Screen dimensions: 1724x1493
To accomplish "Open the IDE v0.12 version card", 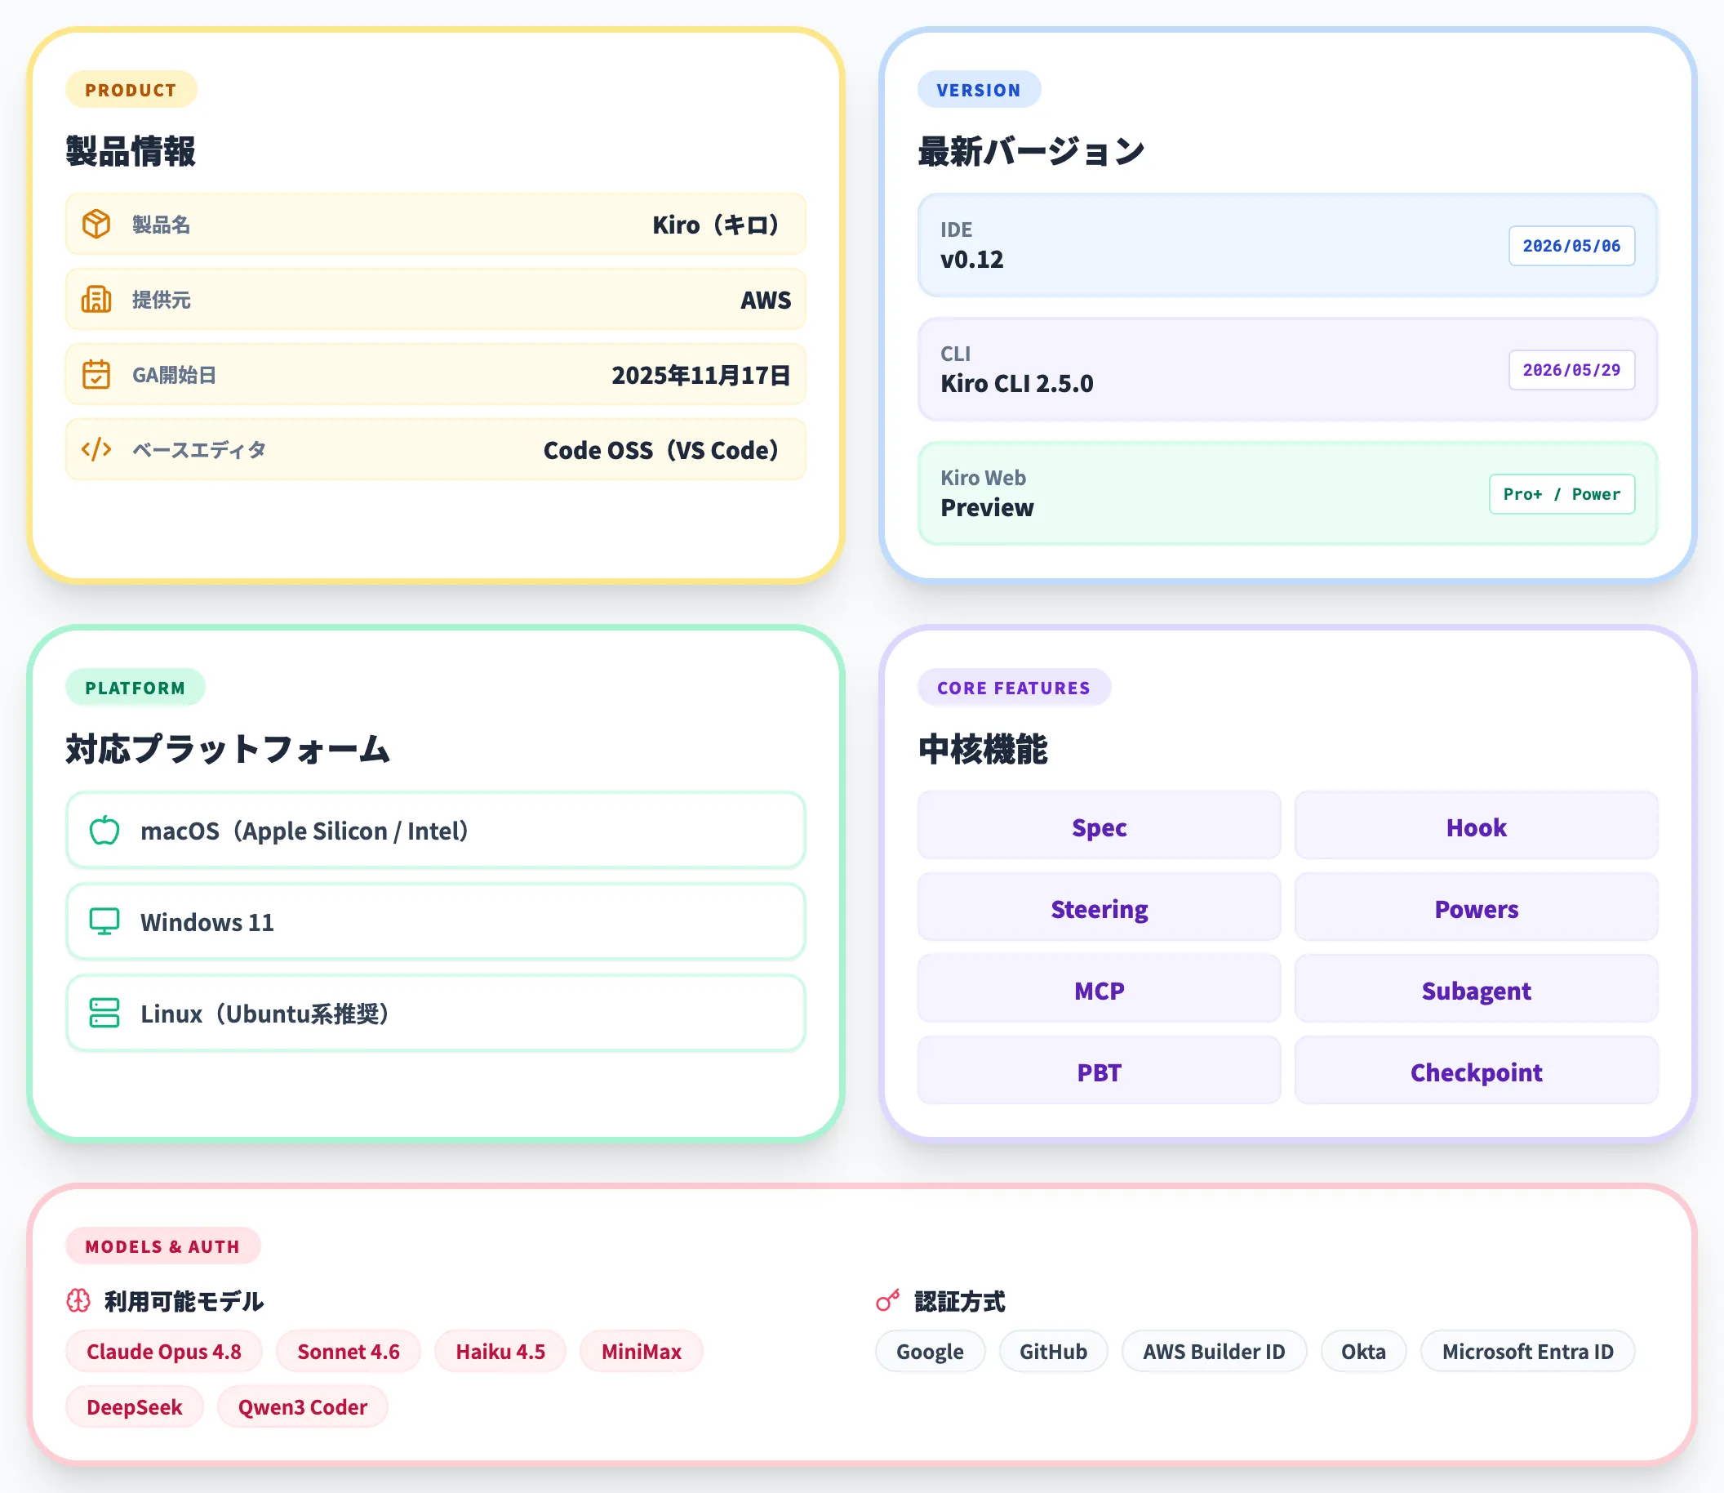I will coord(1286,245).
